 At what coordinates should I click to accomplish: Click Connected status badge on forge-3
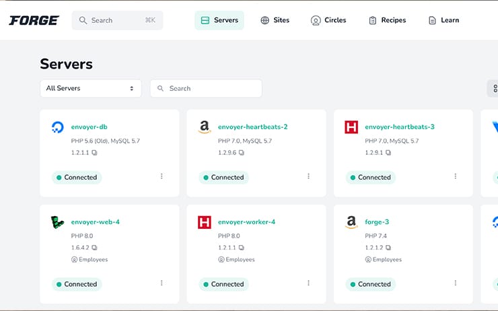pos(371,284)
